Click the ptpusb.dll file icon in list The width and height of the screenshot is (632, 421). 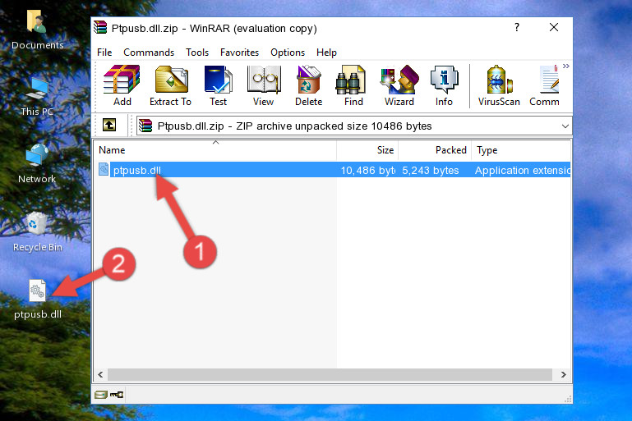click(104, 169)
